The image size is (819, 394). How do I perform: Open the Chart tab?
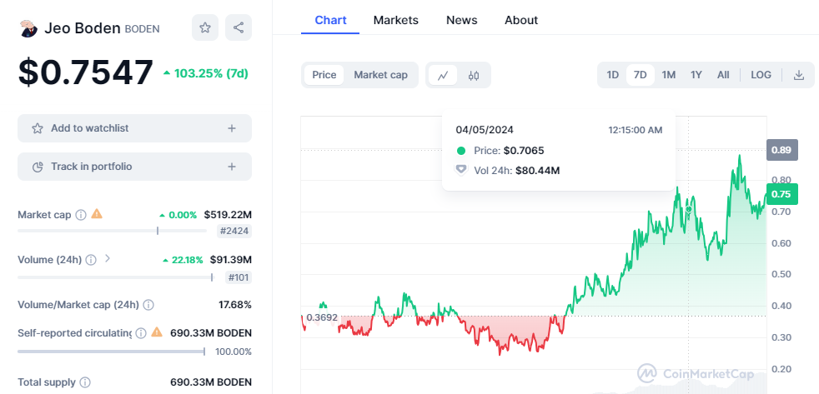330,20
